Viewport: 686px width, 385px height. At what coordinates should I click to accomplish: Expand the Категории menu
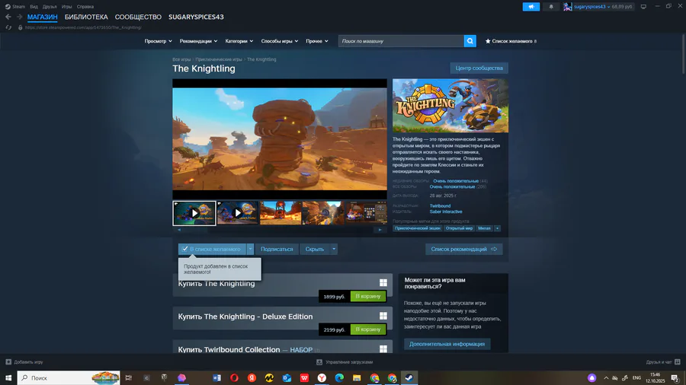pos(239,41)
